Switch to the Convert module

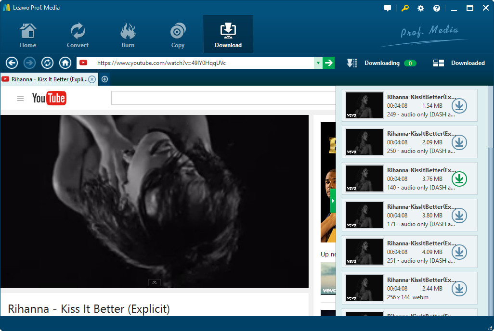(x=78, y=35)
